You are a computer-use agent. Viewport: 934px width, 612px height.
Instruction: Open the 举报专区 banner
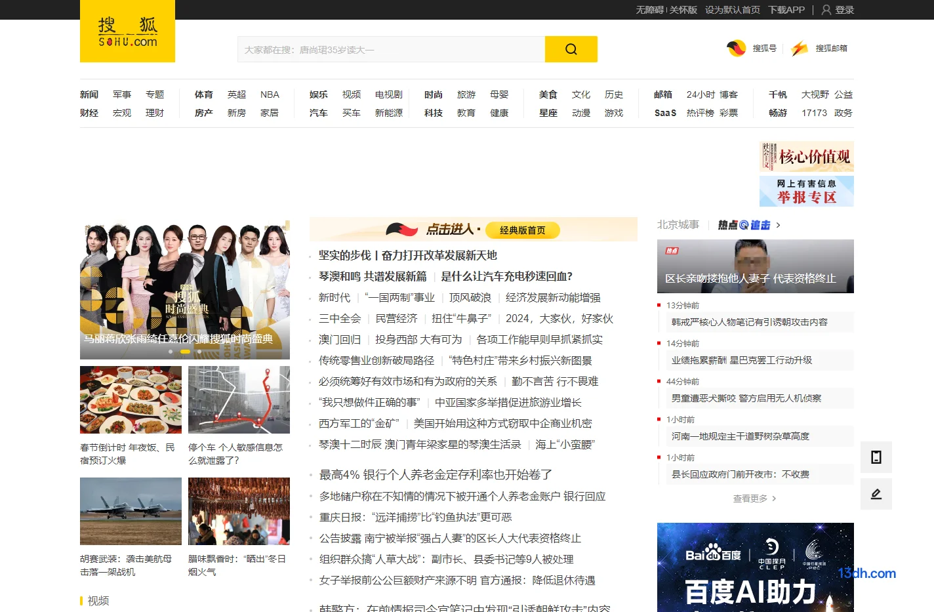(x=807, y=192)
